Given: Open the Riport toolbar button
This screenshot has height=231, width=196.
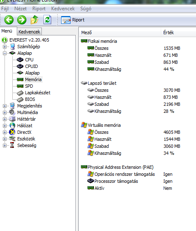Looking at the screenshot, I should [73, 20].
